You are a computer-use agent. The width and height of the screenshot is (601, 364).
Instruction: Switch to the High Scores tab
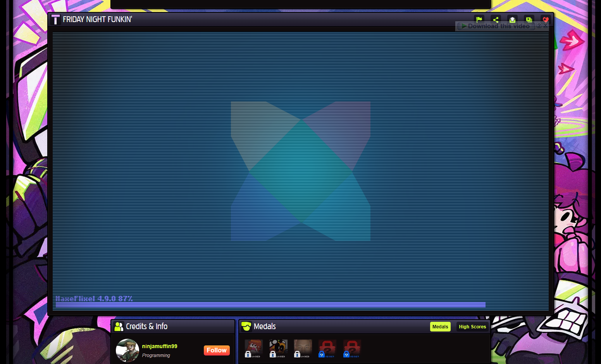(x=472, y=326)
